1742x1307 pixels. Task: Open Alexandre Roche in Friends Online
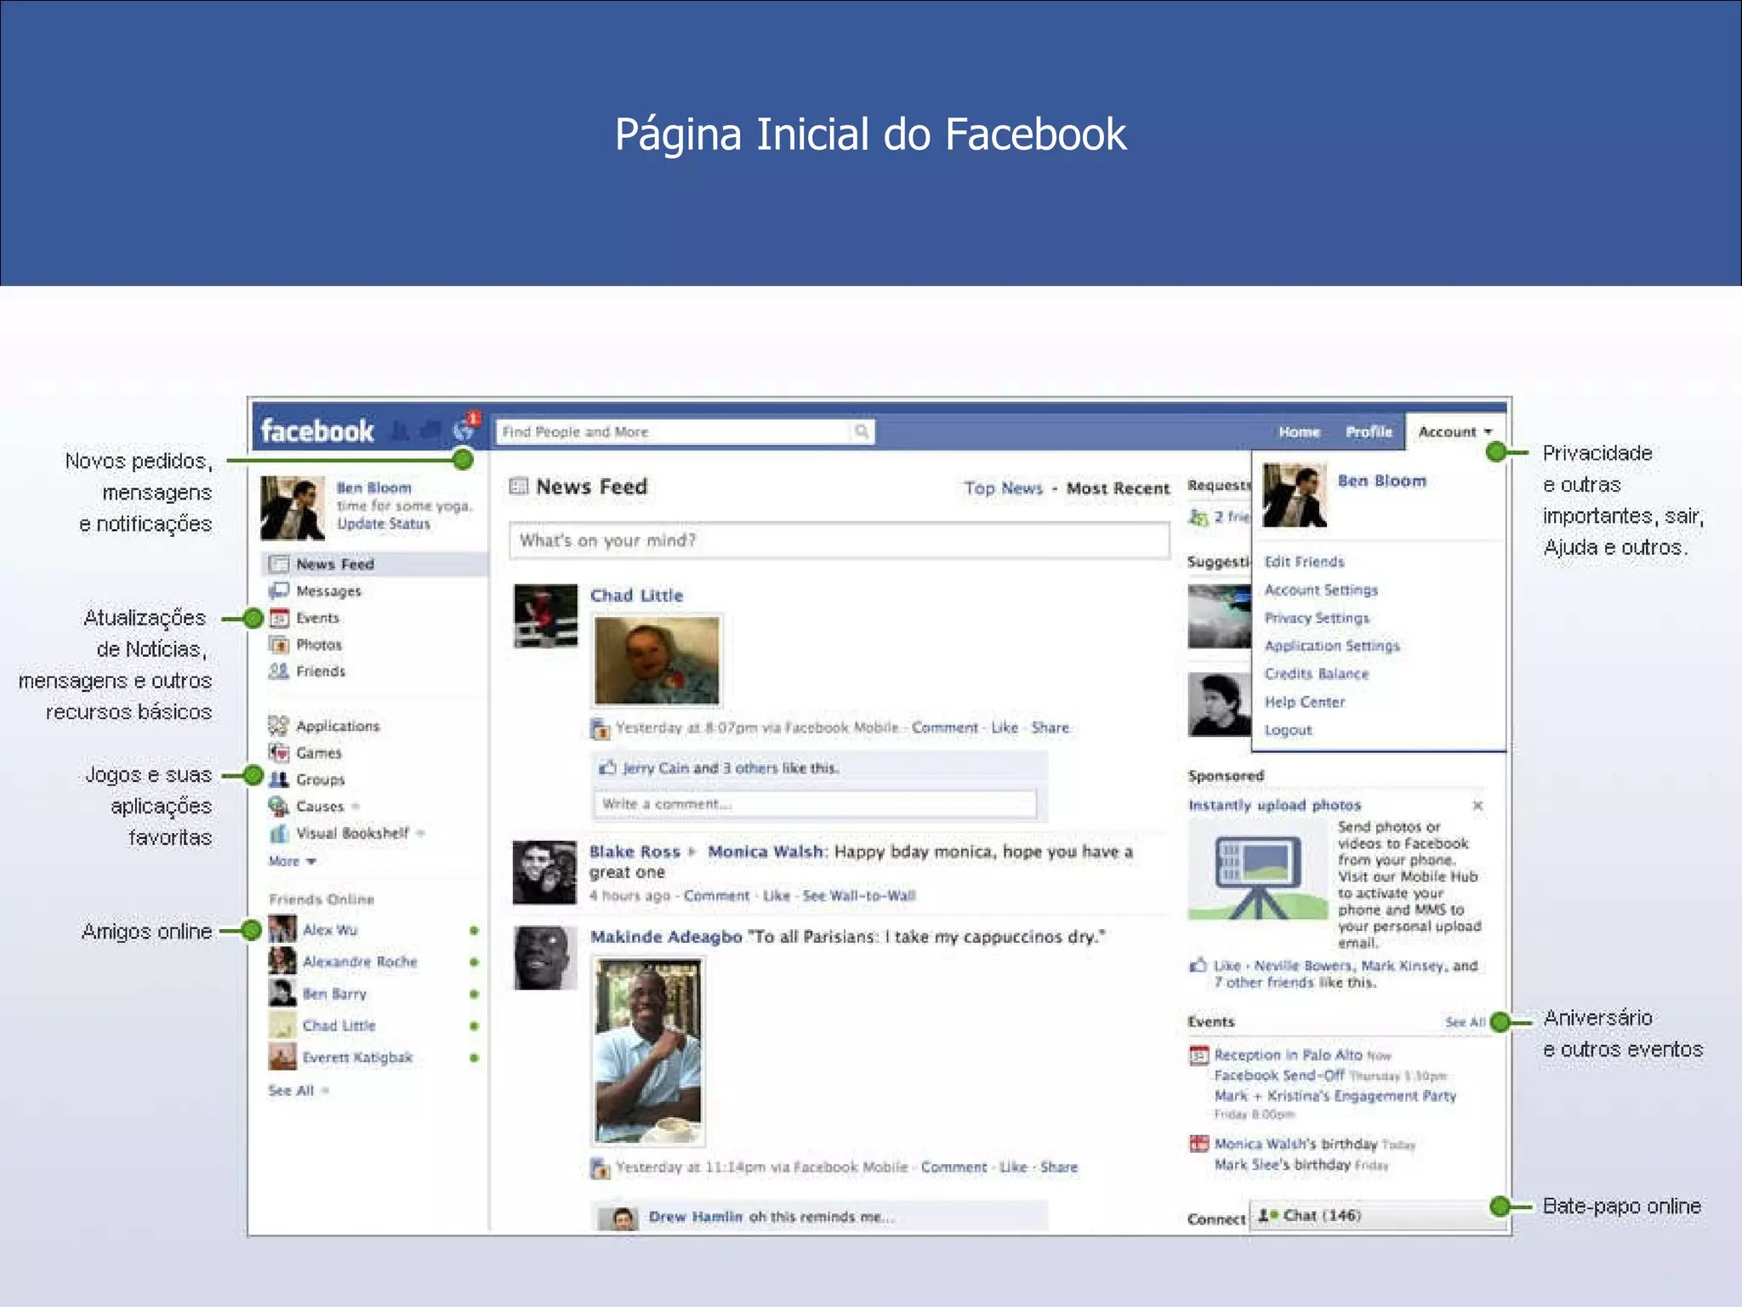pos(360,962)
